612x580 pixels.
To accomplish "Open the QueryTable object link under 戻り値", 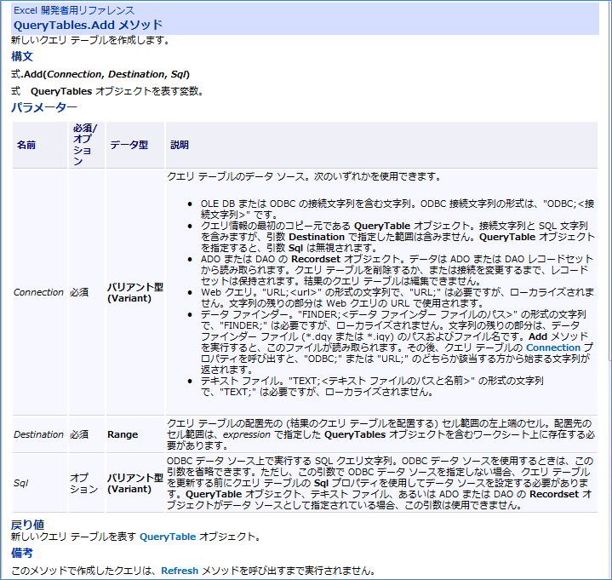I will coord(168,537).
